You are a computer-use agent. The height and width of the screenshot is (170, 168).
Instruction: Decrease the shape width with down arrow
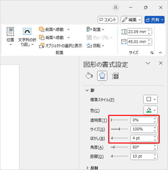(149, 44)
